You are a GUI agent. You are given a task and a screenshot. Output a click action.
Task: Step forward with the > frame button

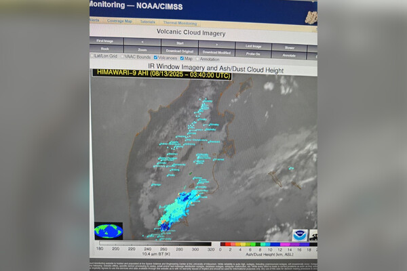217,43
